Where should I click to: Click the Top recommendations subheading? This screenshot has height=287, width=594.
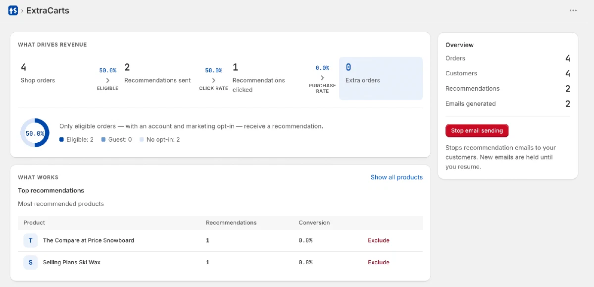pyautogui.click(x=51, y=190)
